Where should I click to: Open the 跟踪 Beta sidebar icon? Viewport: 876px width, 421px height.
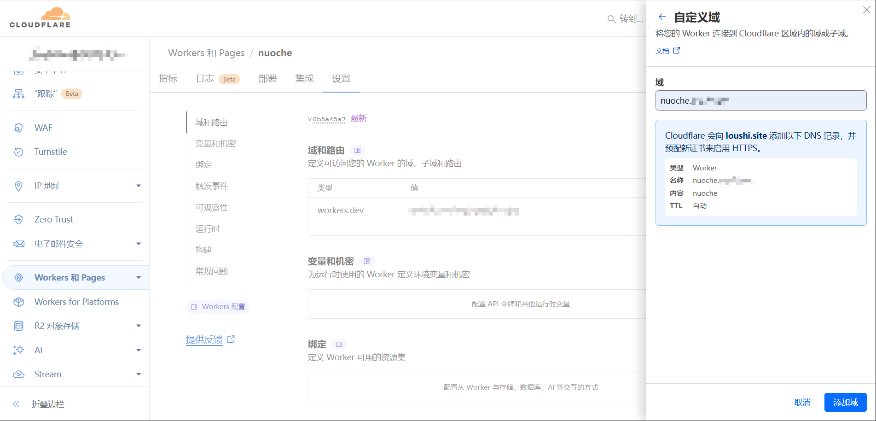pos(18,94)
